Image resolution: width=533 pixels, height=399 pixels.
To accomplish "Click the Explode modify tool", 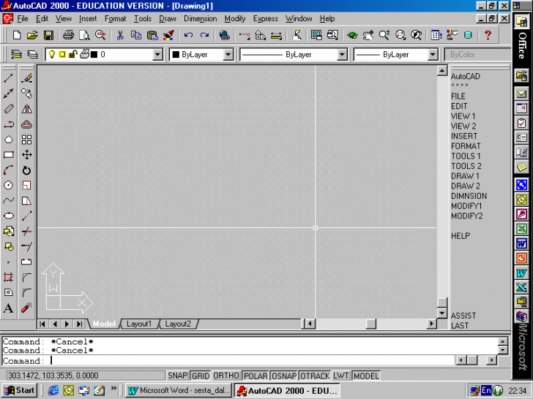I will [26, 308].
